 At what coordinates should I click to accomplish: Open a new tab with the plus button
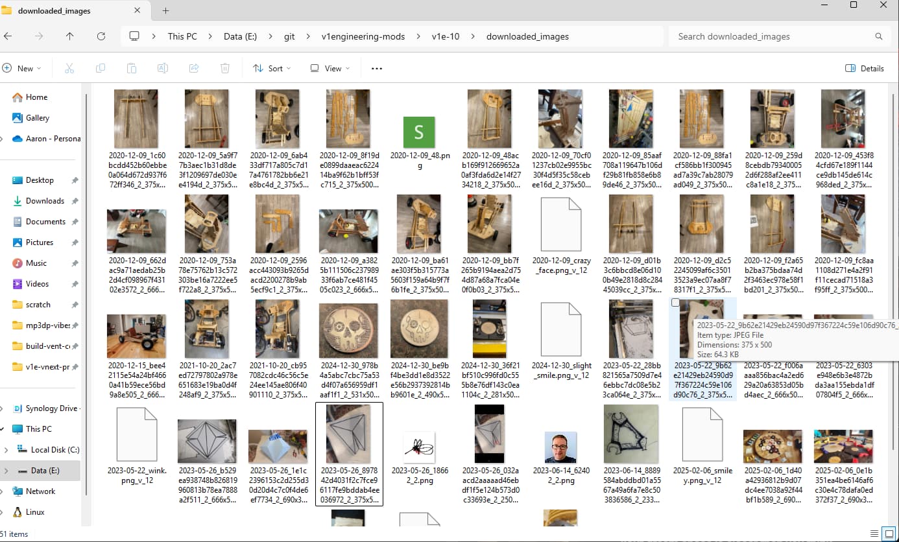[166, 10]
